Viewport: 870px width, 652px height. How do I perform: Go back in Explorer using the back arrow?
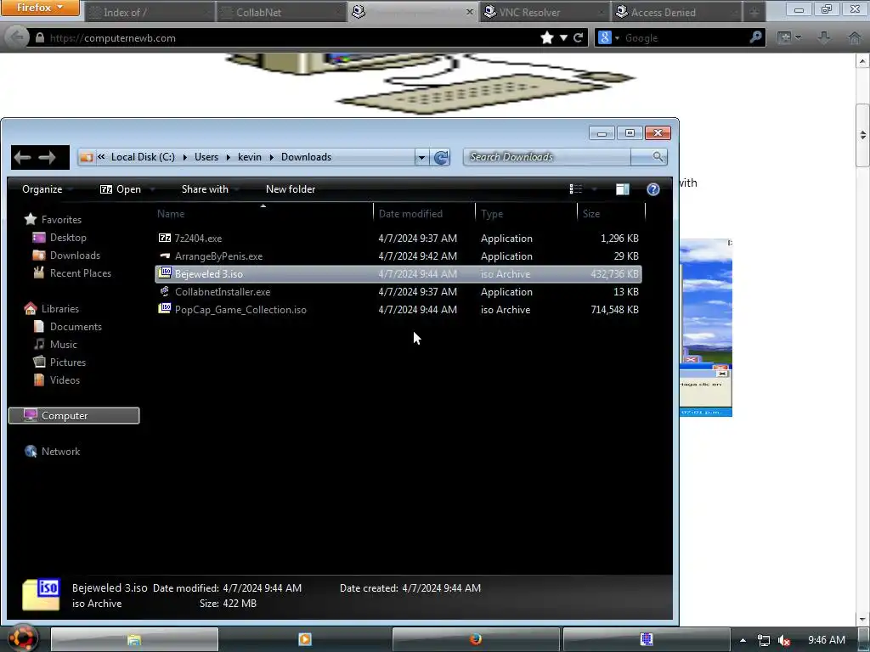click(22, 158)
